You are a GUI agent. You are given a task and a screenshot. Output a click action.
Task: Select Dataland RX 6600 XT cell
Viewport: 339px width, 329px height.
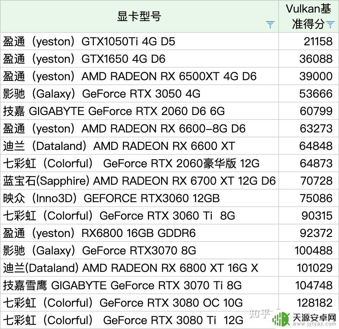point(140,146)
